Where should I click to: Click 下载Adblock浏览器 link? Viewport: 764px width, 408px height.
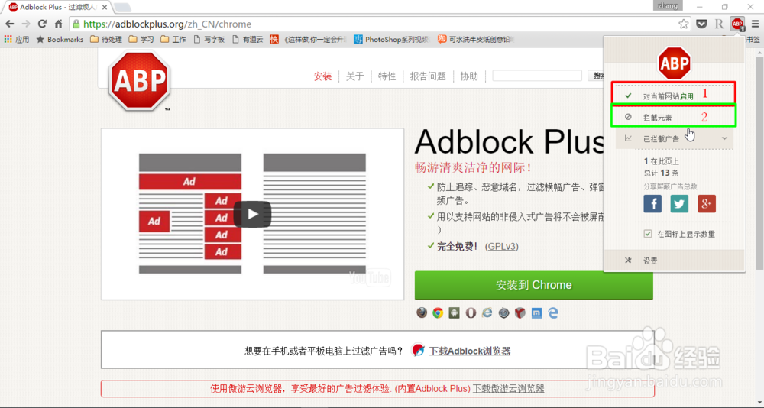(x=470, y=351)
